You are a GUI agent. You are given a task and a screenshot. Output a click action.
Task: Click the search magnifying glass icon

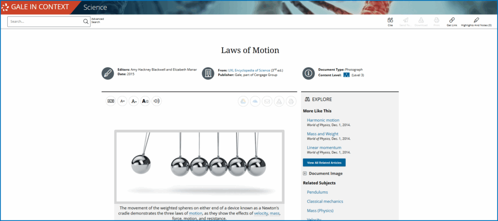click(x=86, y=21)
